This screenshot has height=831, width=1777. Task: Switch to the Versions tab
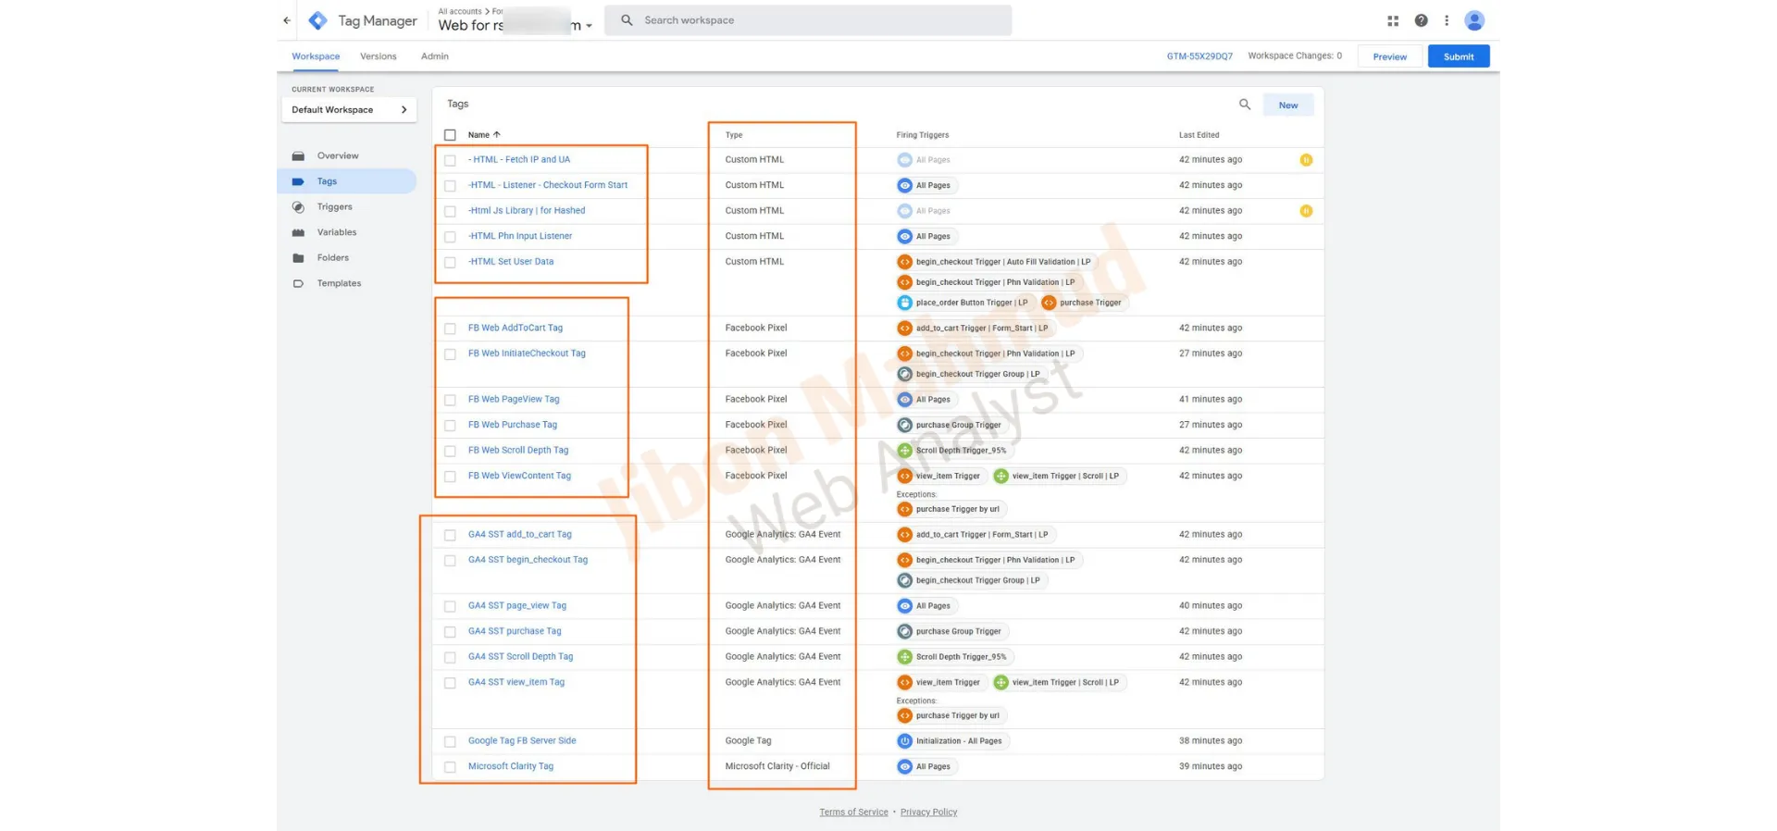[x=378, y=56]
